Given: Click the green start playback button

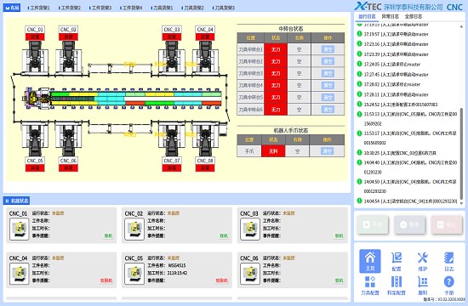Looking at the screenshot, I should (373, 224).
